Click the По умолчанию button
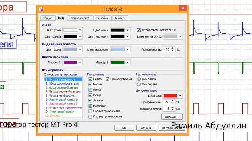The image size is (252, 141). pyautogui.click(x=172, y=128)
